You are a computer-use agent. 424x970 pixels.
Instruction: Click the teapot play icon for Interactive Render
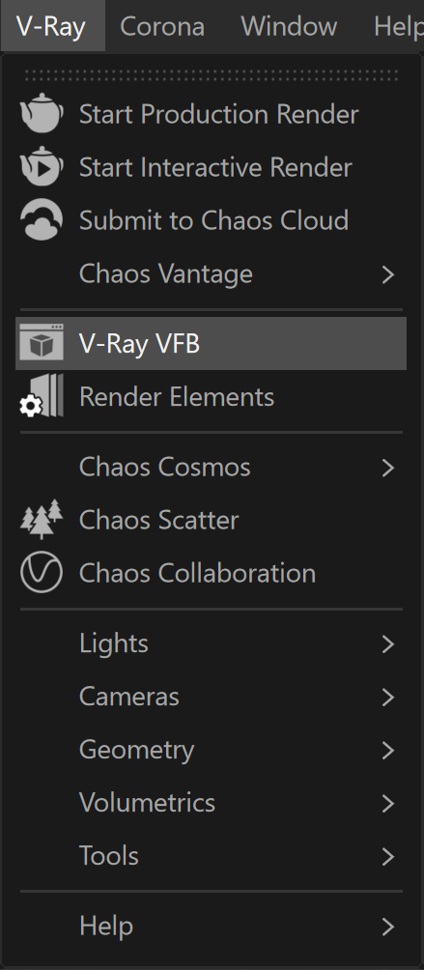point(42,166)
